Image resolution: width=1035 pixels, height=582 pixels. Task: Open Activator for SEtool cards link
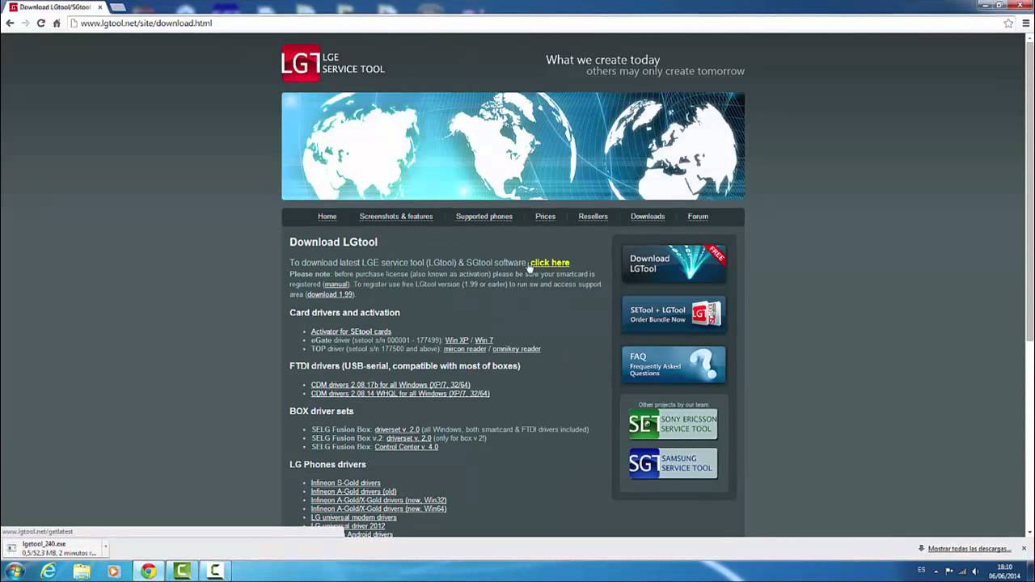pyautogui.click(x=351, y=331)
